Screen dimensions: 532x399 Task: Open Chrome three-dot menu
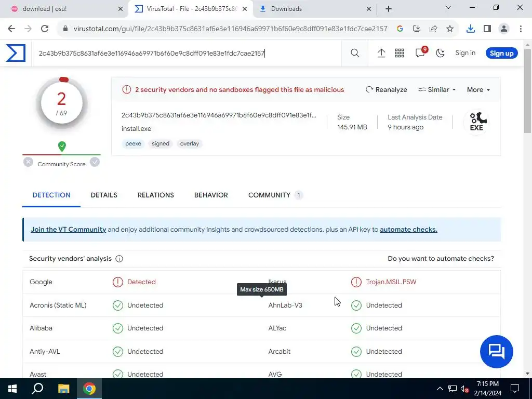point(521,29)
